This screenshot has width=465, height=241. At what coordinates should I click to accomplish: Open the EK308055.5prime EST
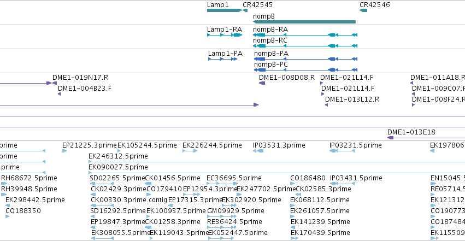click(102, 239)
